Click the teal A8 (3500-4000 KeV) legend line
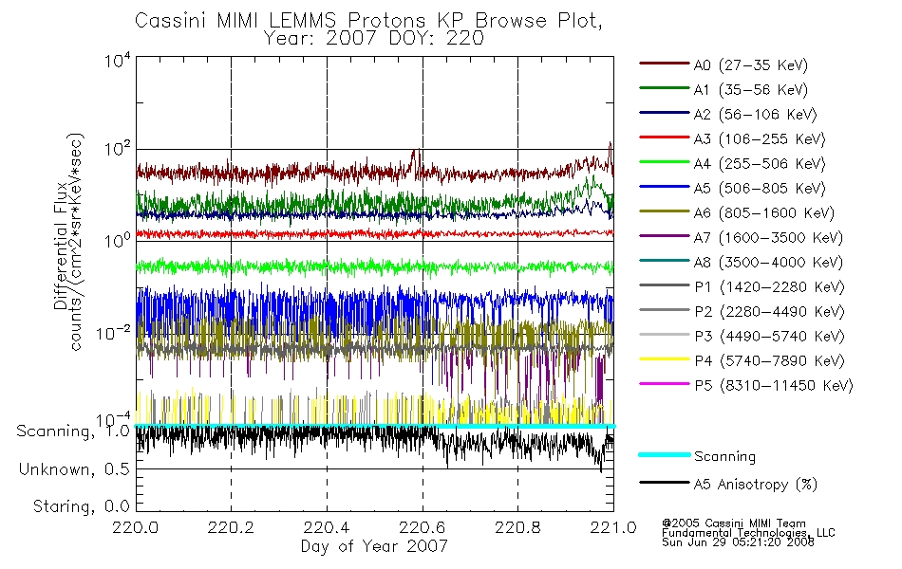The width and height of the screenshot is (902, 569). (x=665, y=261)
